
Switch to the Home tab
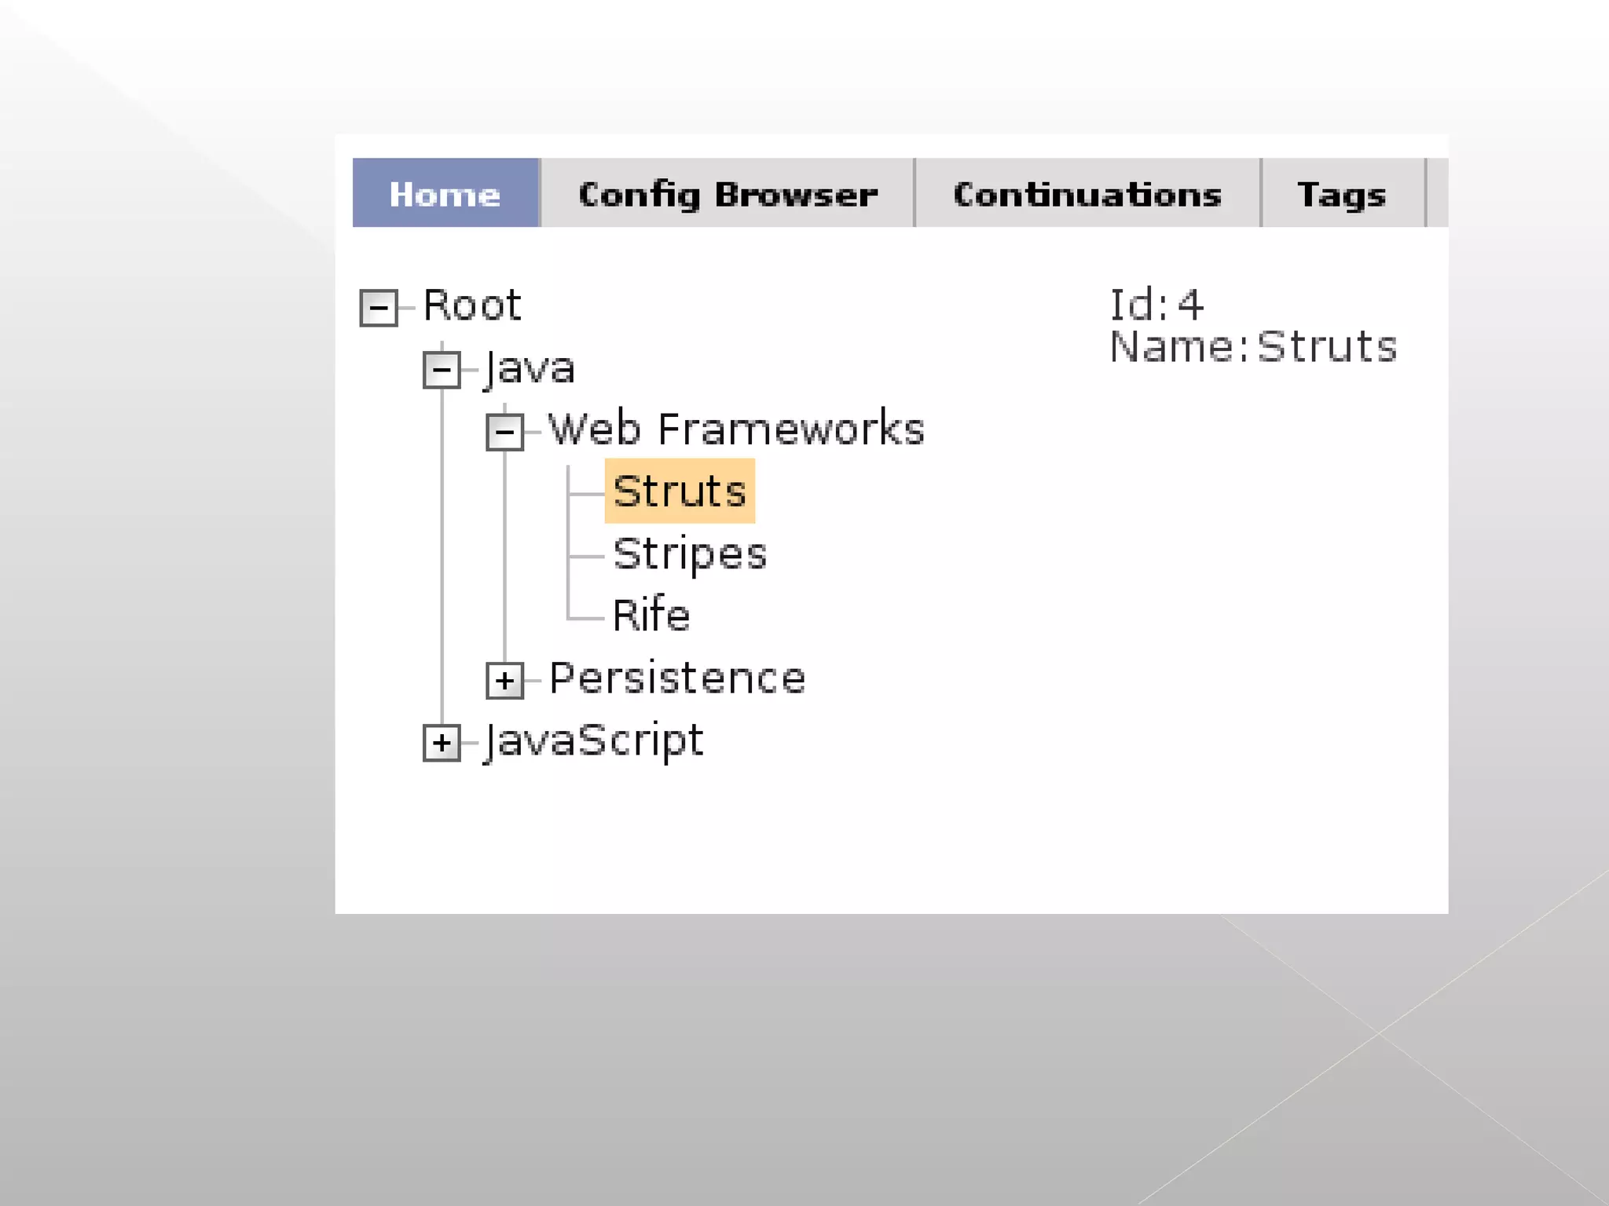pos(445,193)
